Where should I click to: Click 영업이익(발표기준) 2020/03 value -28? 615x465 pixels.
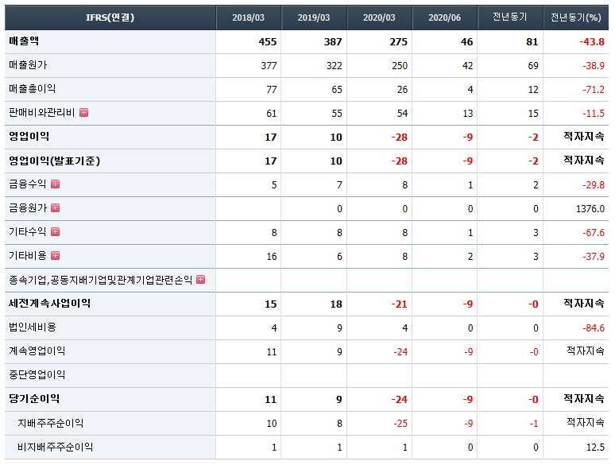pos(400,161)
